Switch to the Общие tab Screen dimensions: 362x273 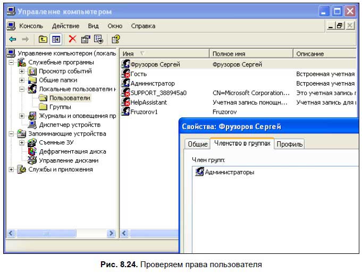point(197,144)
